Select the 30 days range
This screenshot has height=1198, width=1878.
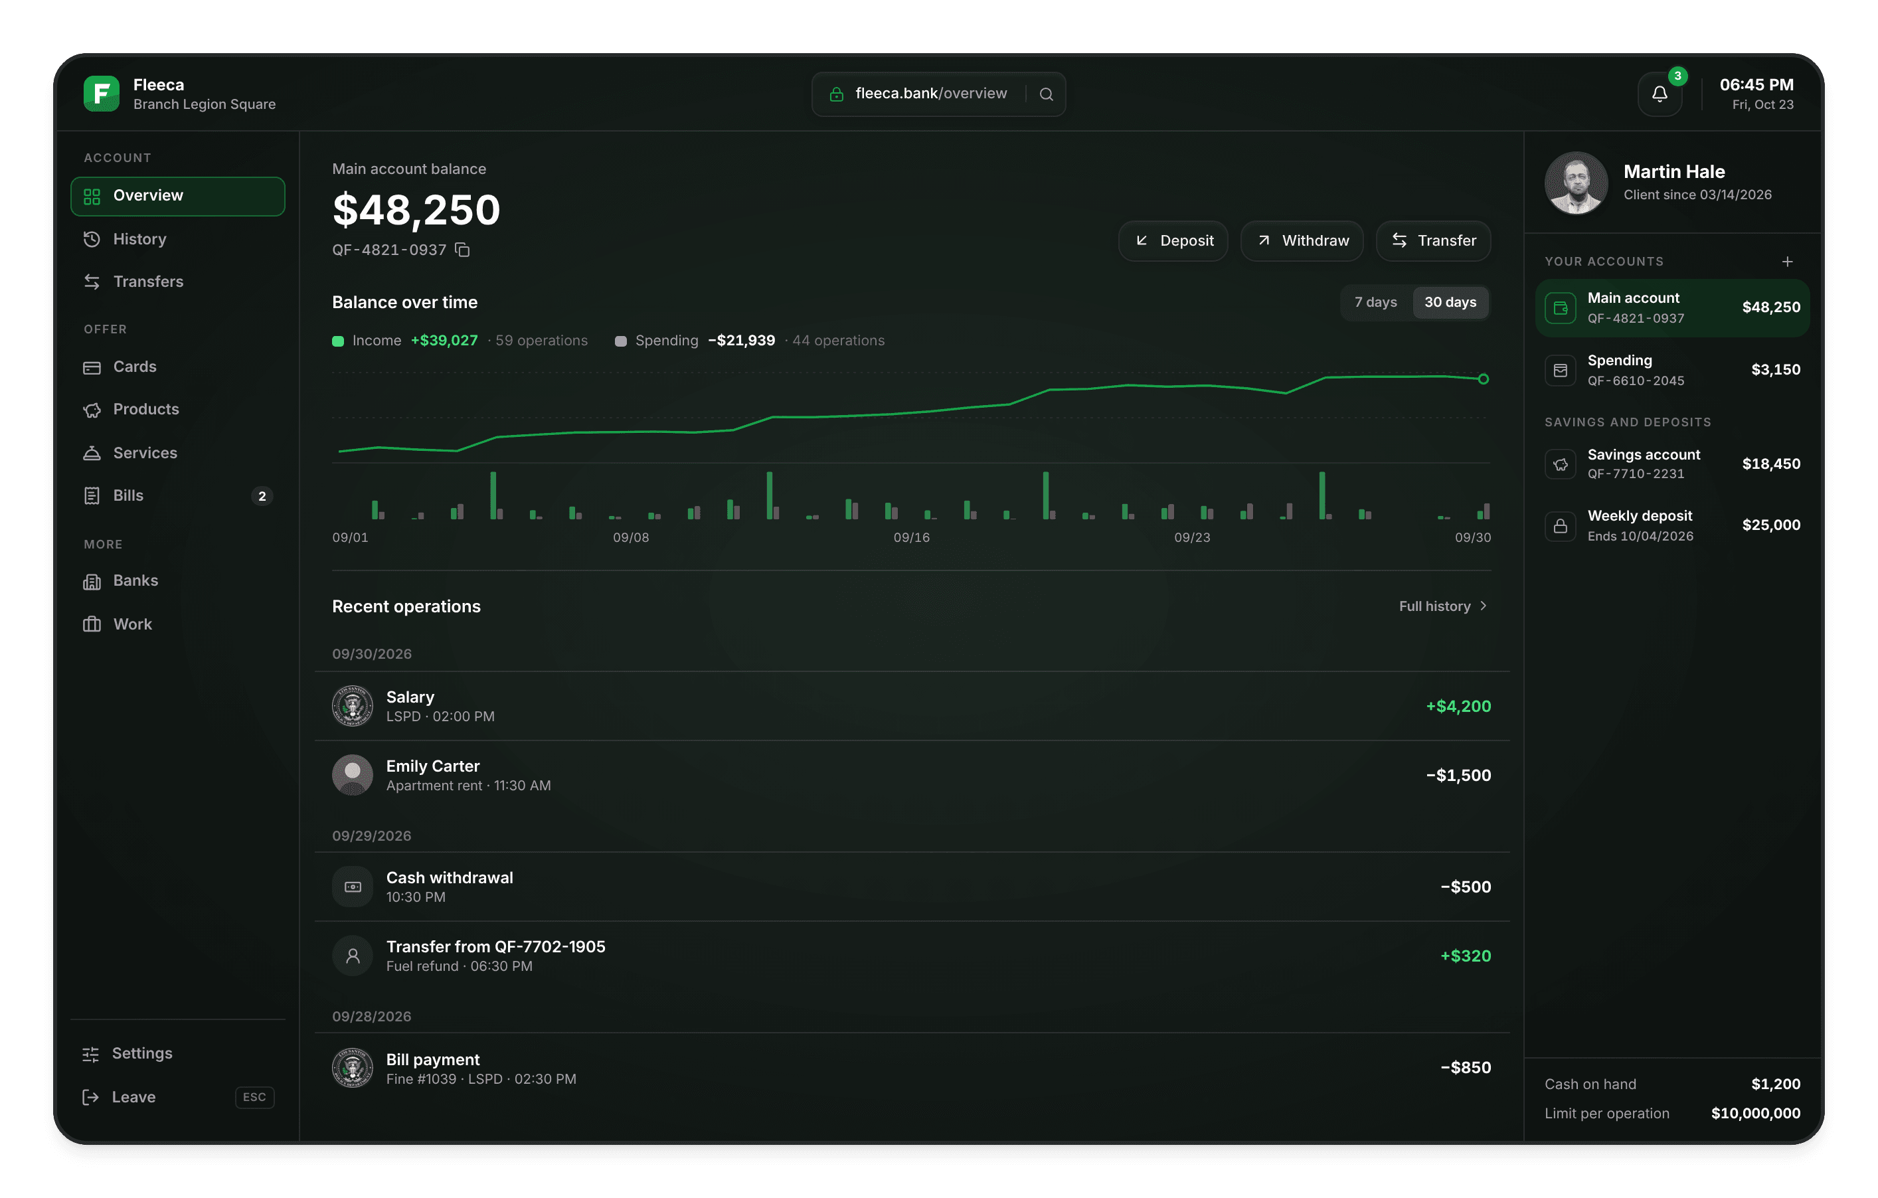tap(1450, 303)
